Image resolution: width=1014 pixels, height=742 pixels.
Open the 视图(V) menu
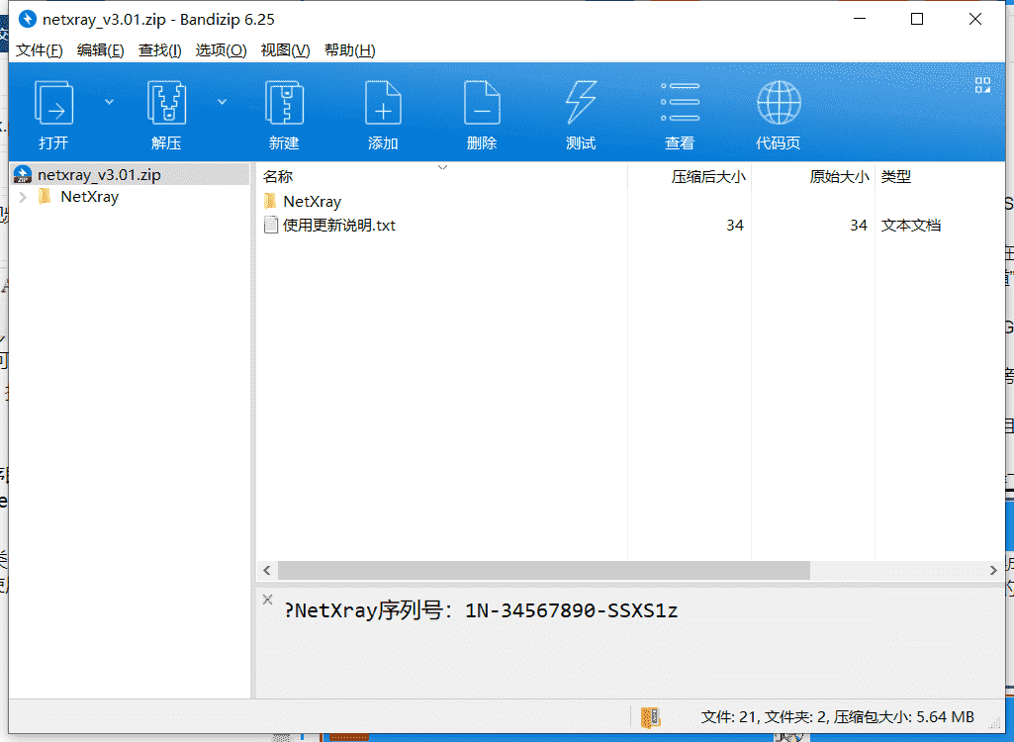[x=285, y=50]
